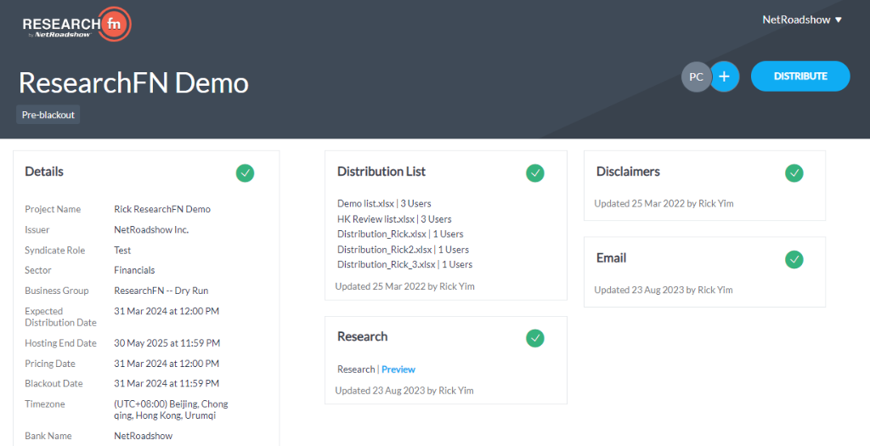The width and height of the screenshot is (870, 446).
Task: Click issuer value NetRoadshow Inc.
Action: pyautogui.click(x=151, y=229)
